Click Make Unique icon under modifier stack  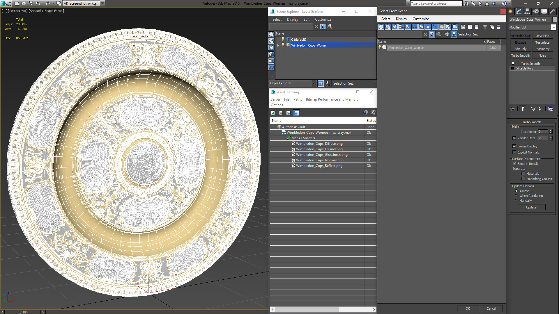point(533,109)
